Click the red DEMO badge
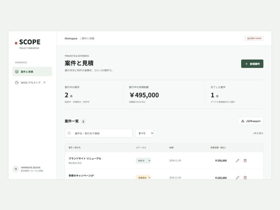Screen dimensions: 280x210 pyautogui.click(x=254, y=38)
